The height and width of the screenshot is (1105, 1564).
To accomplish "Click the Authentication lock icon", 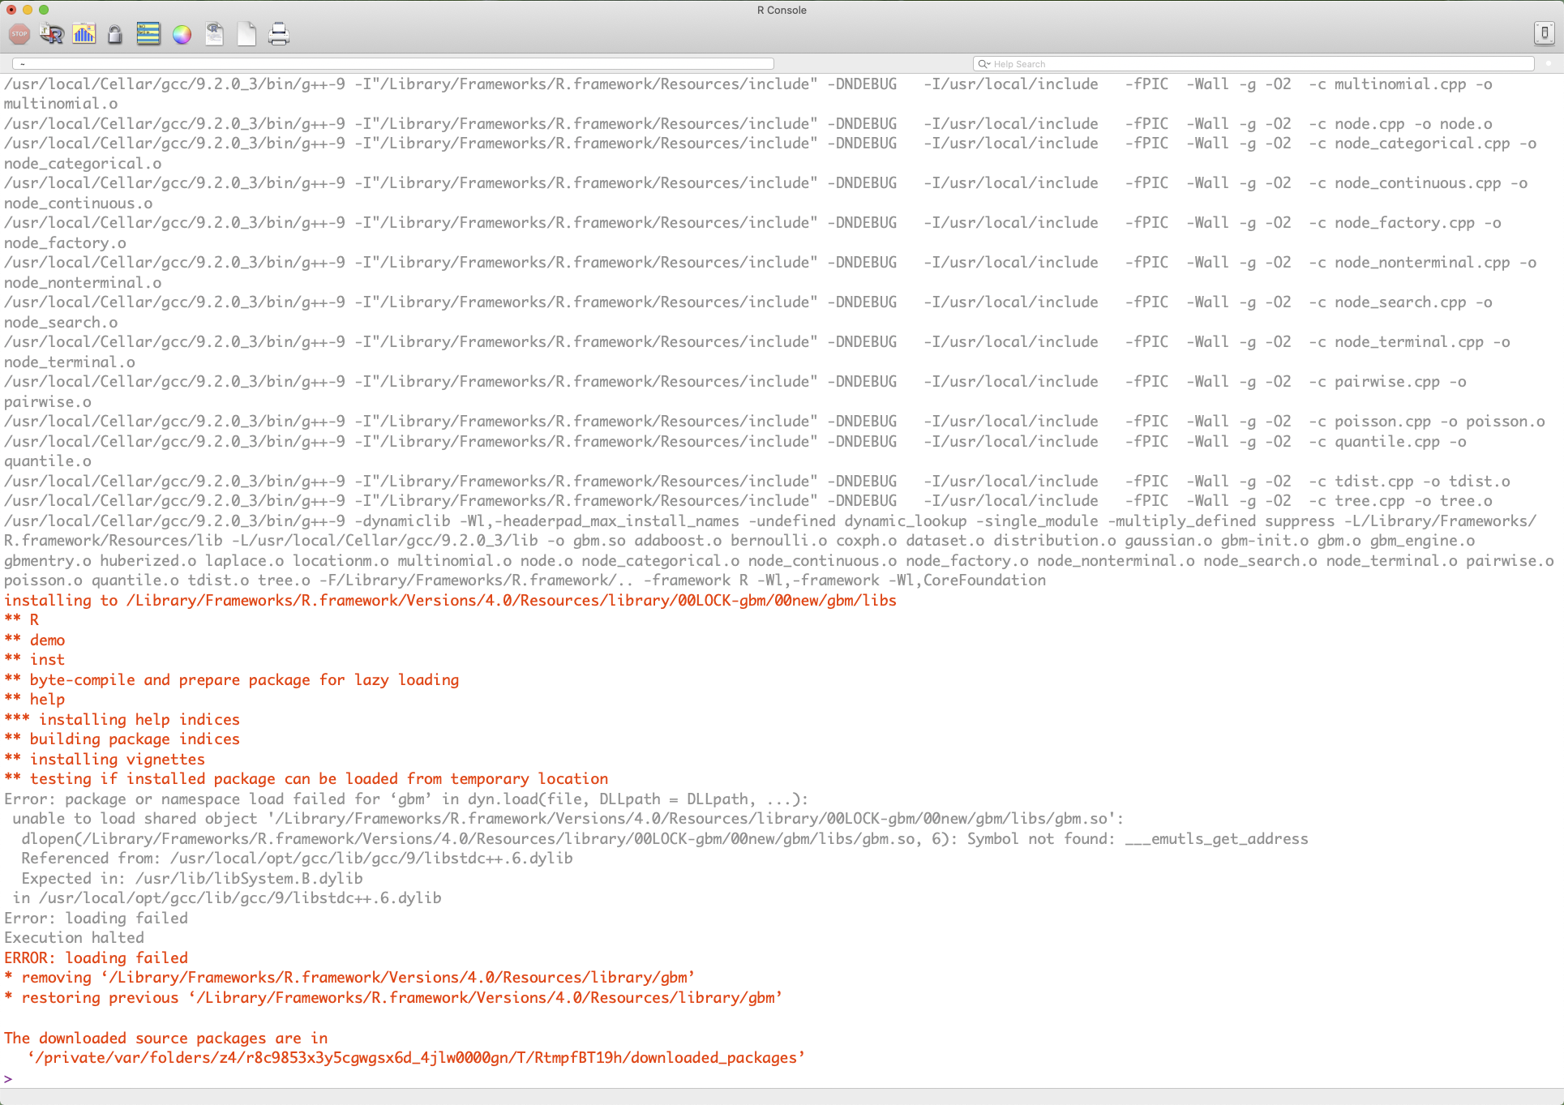I will coord(114,34).
